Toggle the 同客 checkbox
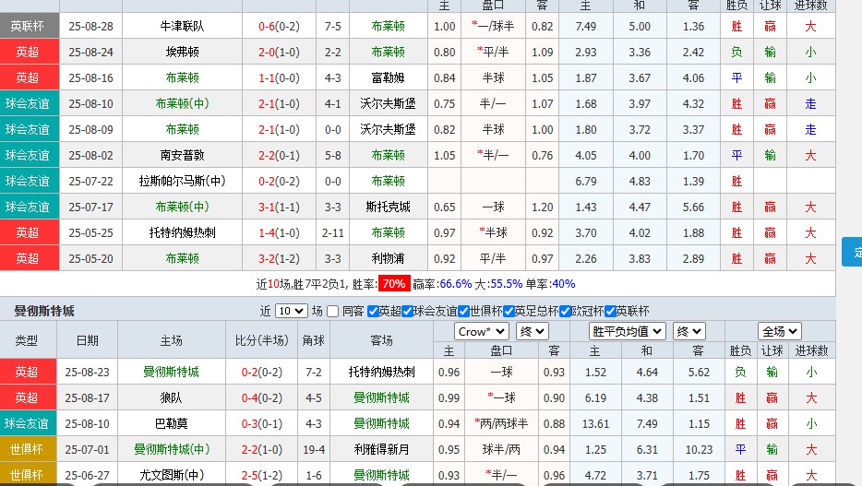The image size is (862, 486). [x=333, y=312]
